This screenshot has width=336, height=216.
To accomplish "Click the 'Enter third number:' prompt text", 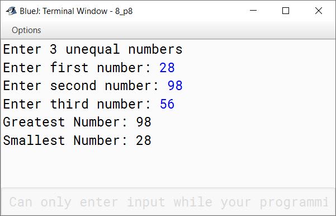I will [77, 104].
